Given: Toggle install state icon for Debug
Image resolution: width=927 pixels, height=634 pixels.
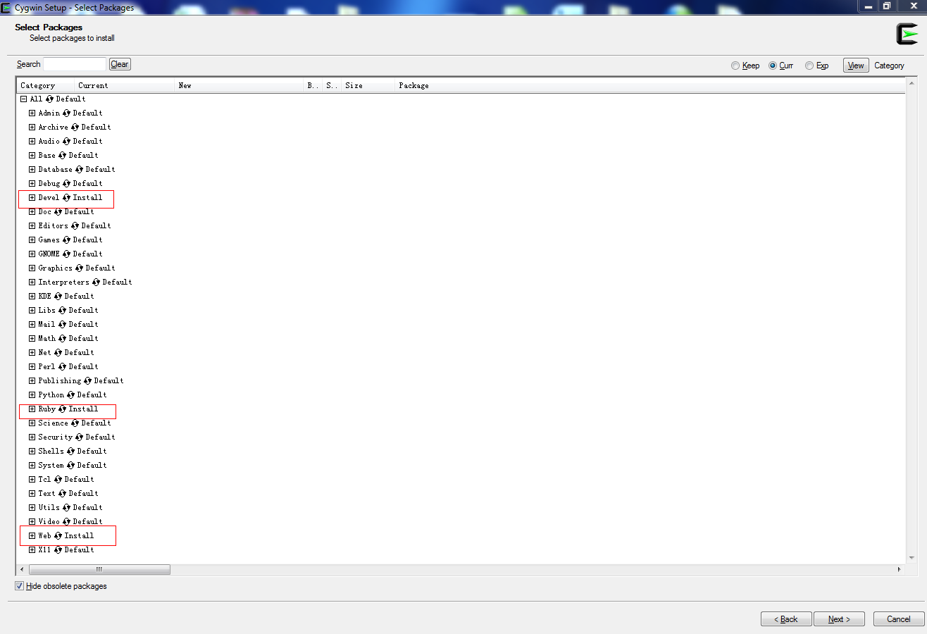Looking at the screenshot, I should [66, 184].
